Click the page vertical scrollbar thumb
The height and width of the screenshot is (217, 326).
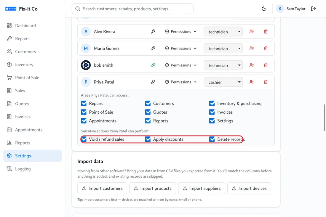pos(325,118)
